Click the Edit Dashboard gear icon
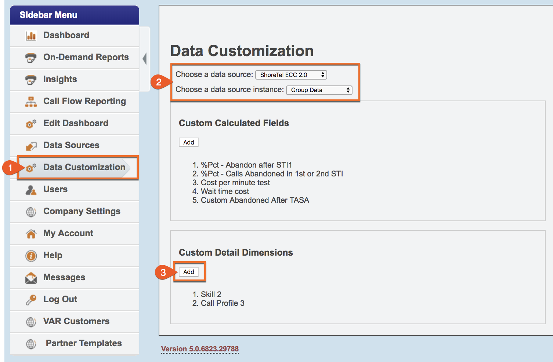 tap(31, 124)
